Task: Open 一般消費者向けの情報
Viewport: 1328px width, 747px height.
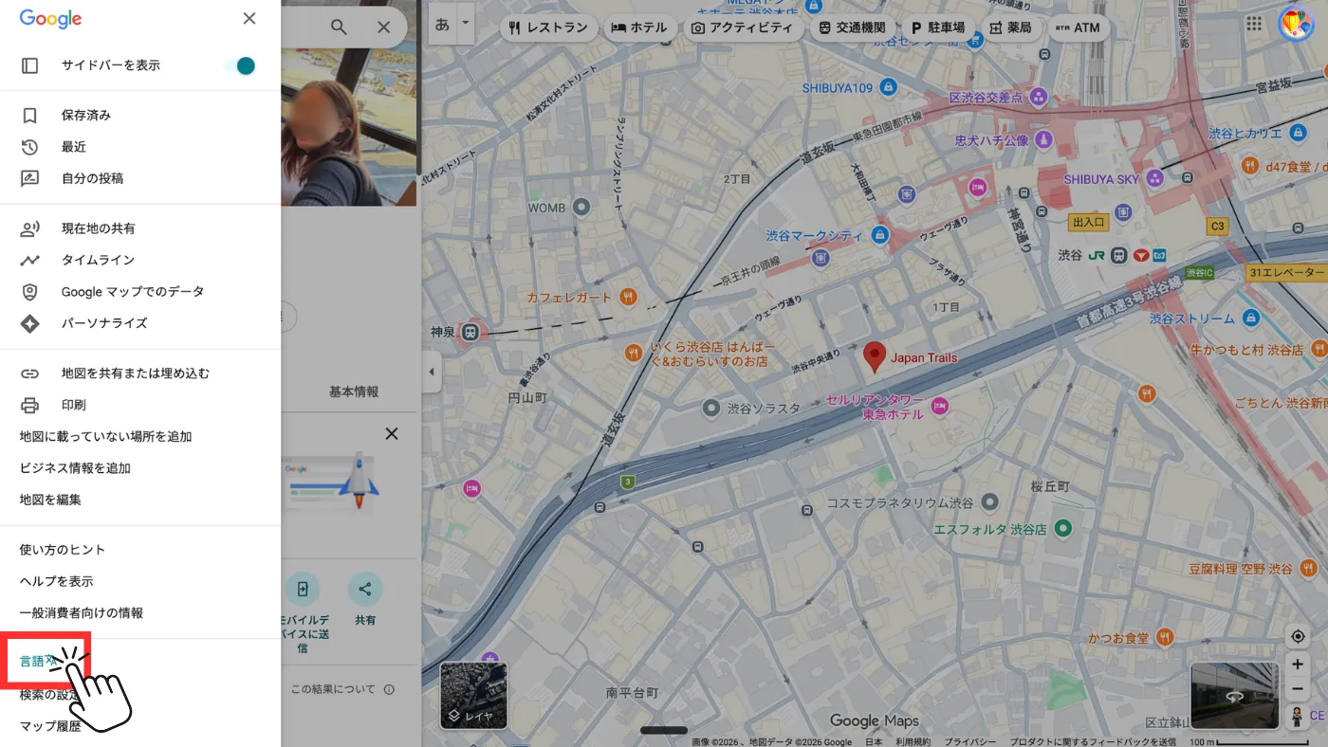Action: click(82, 613)
